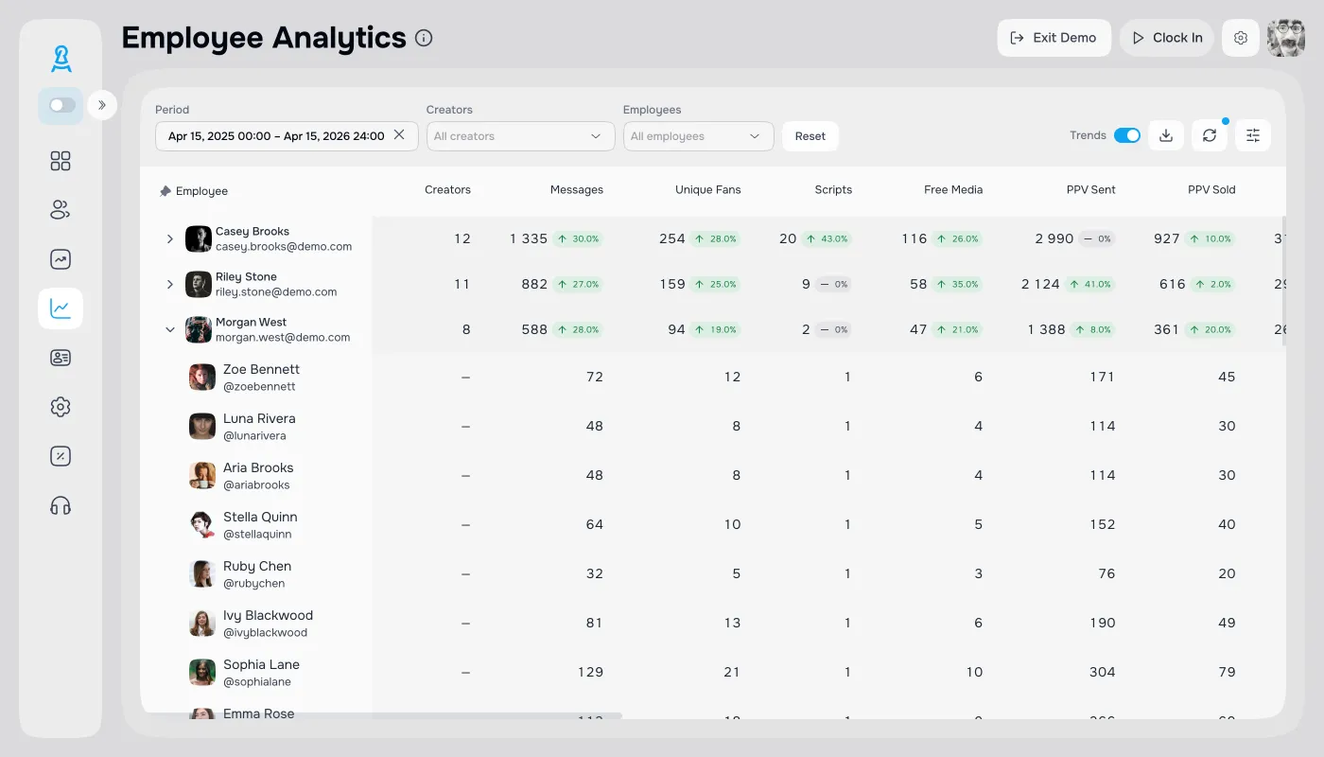The height and width of the screenshot is (757, 1324).
Task: Expand the Casey Brooks row
Action: pos(170,239)
